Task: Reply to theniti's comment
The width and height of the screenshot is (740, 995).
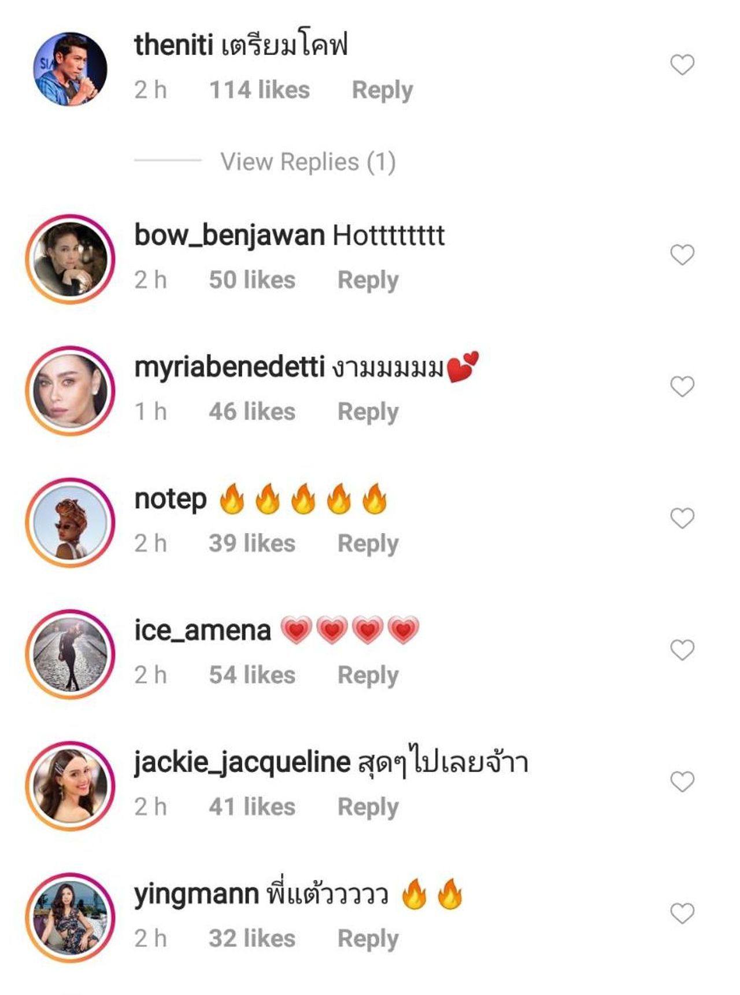Action: pyautogui.click(x=382, y=90)
